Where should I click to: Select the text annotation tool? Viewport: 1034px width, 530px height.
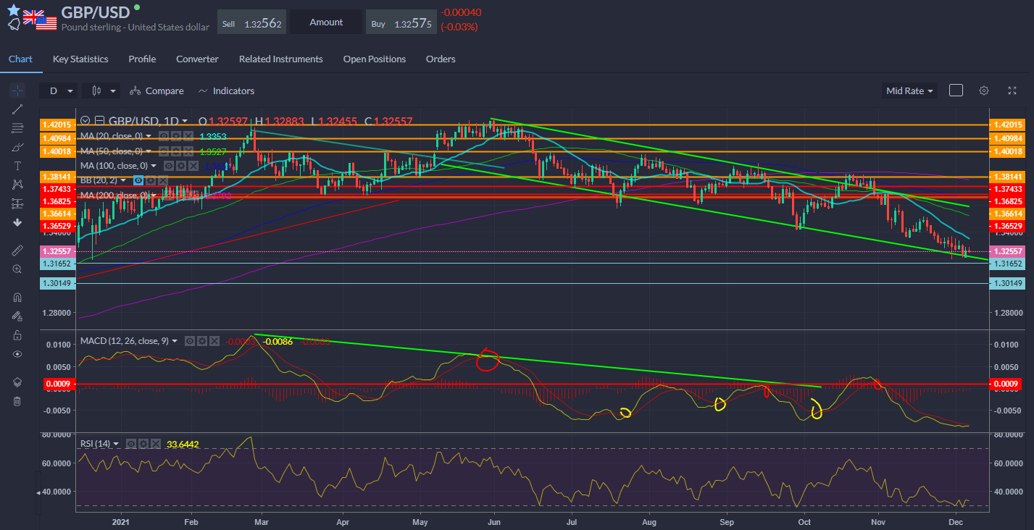[x=17, y=165]
